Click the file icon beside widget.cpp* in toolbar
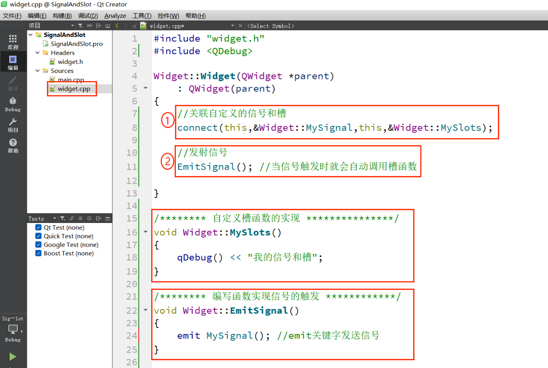Viewport: 548px width, 368px height. click(143, 26)
